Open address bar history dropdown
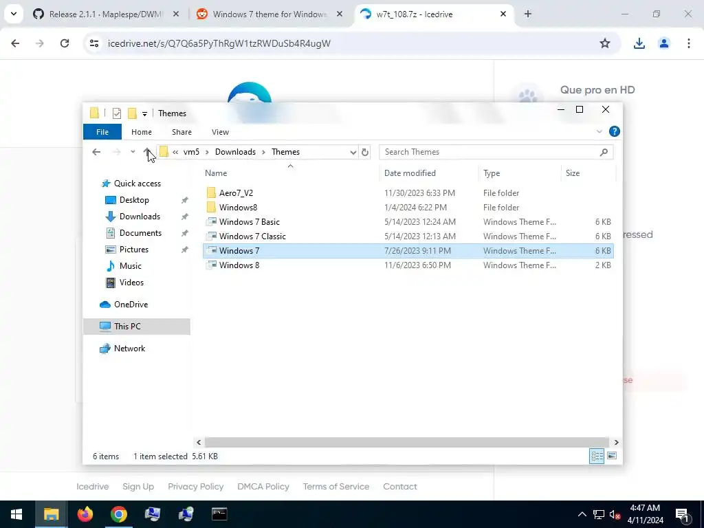The image size is (704, 528). pyautogui.click(x=353, y=152)
